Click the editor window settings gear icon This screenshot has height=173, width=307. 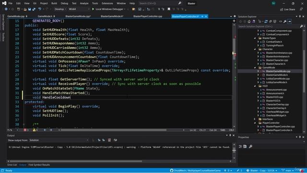235,16
